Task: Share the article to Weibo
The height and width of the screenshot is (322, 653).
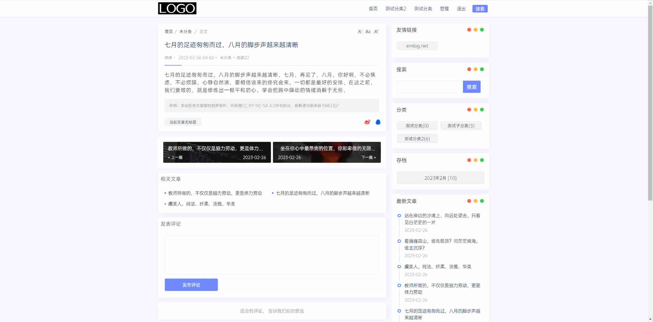Action: [367, 122]
